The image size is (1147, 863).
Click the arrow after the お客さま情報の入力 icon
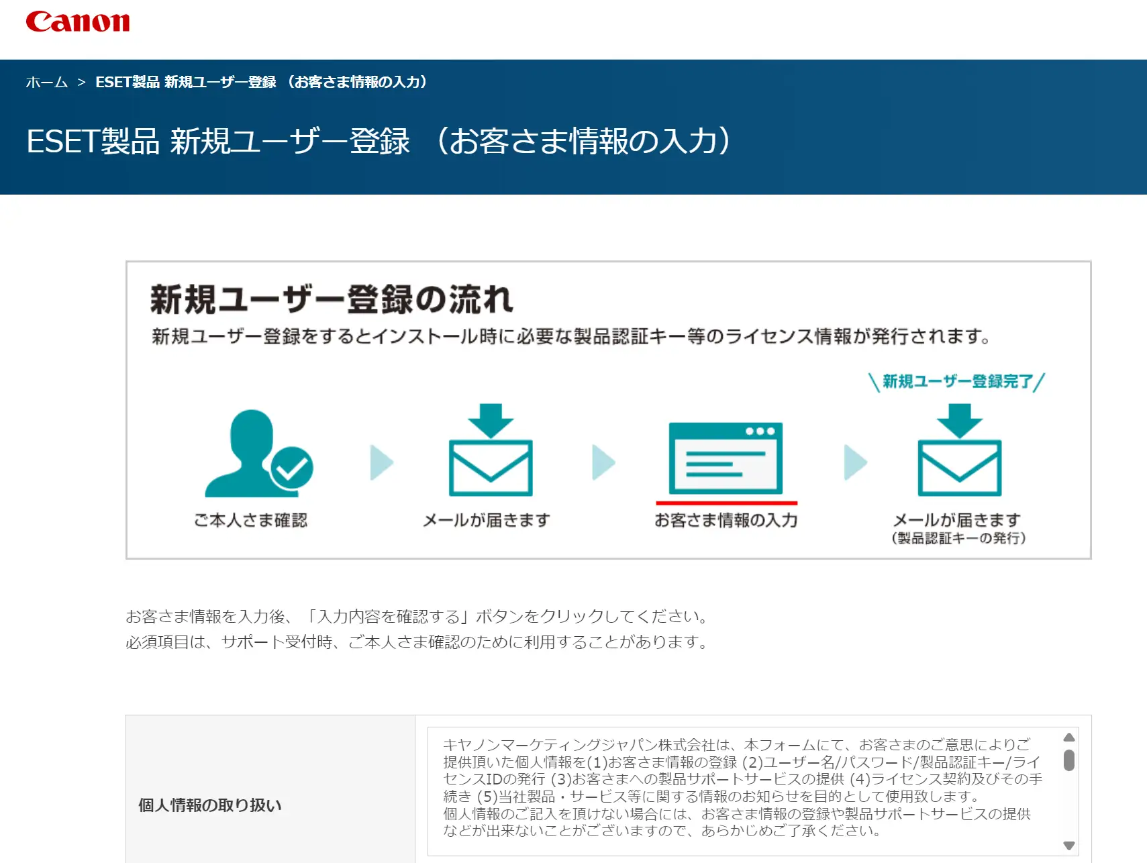(x=855, y=462)
